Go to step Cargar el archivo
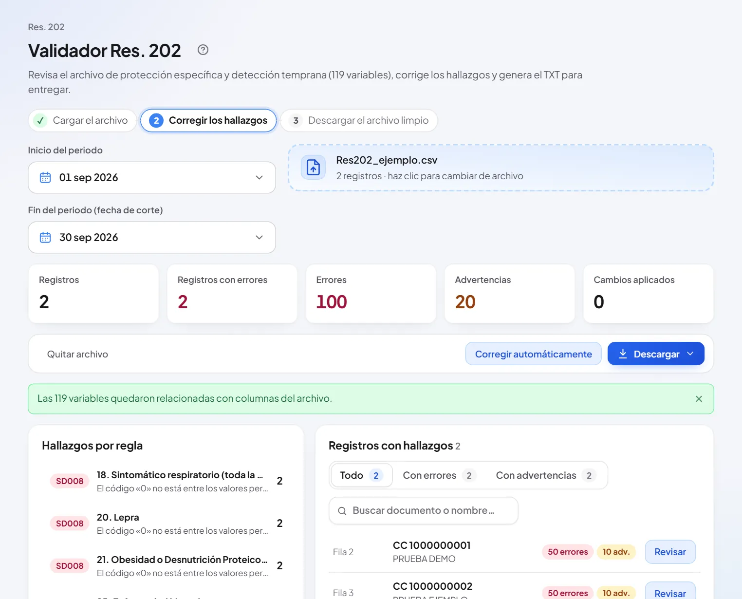Screen dimensions: 742x599 (82, 120)
